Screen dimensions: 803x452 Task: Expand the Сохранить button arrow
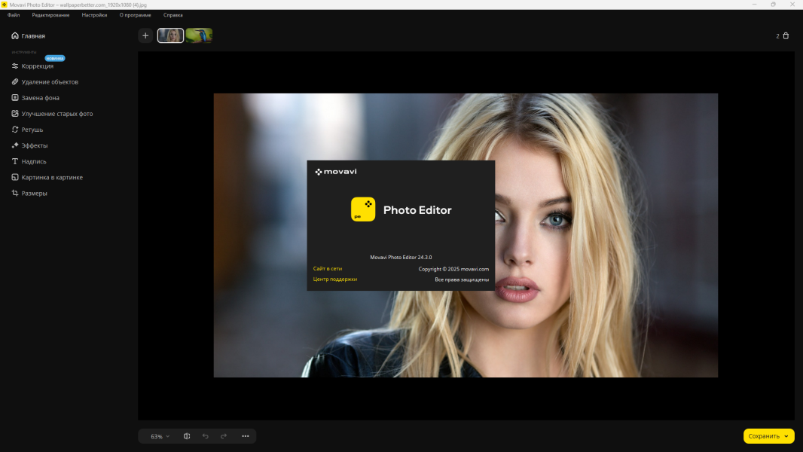(786, 436)
